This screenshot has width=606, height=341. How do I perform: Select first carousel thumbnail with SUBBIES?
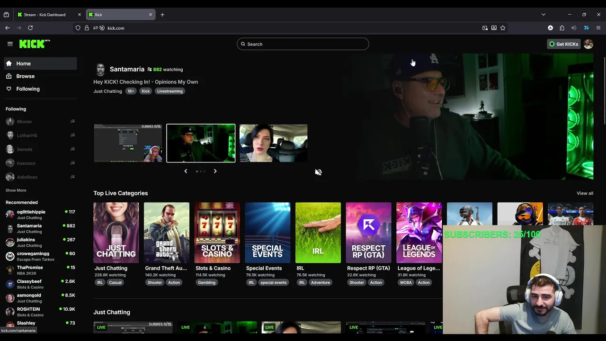click(128, 143)
